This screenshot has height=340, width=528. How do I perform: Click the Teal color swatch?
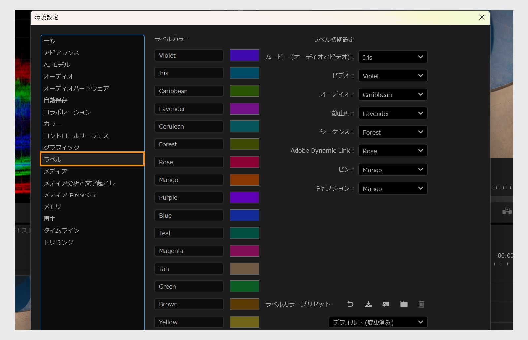(x=245, y=233)
